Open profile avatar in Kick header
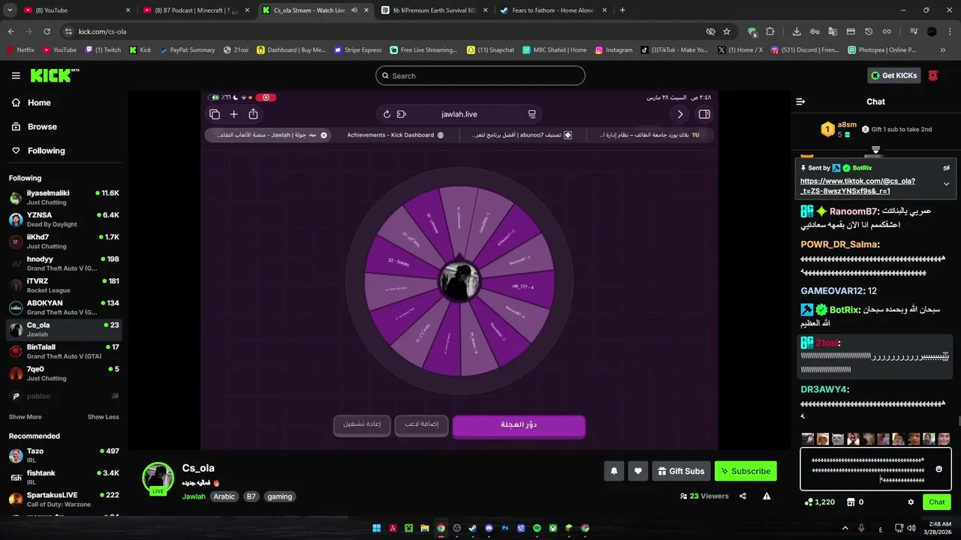961x540 pixels. 933,76
